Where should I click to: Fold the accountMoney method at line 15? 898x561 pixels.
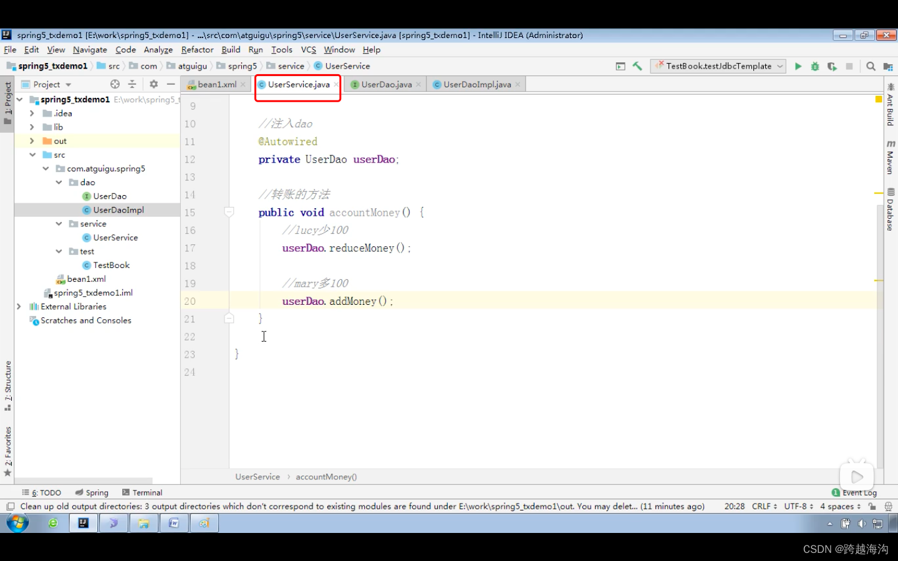229,212
